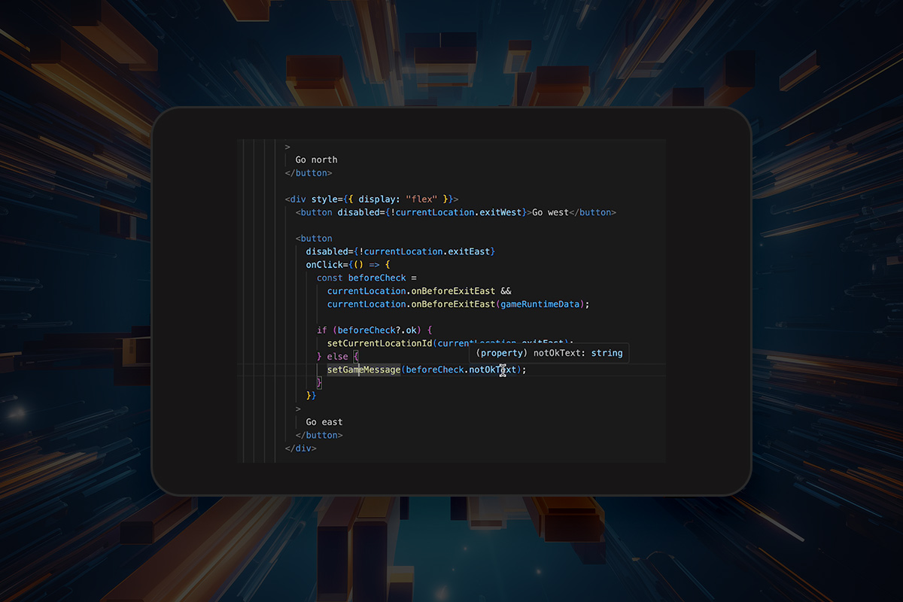Click 'exitEast' in the multi-line button's disabled attribute

(469, 251)
